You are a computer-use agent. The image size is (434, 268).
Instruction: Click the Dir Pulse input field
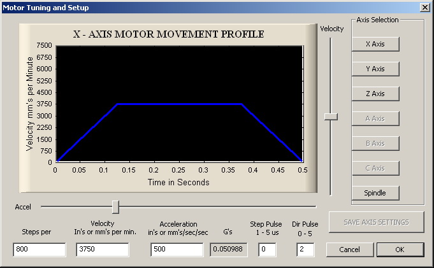(x=305, y=250)
